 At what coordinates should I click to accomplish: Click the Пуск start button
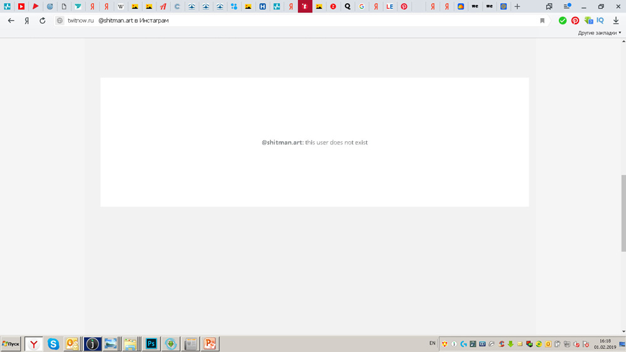[11, 344]
